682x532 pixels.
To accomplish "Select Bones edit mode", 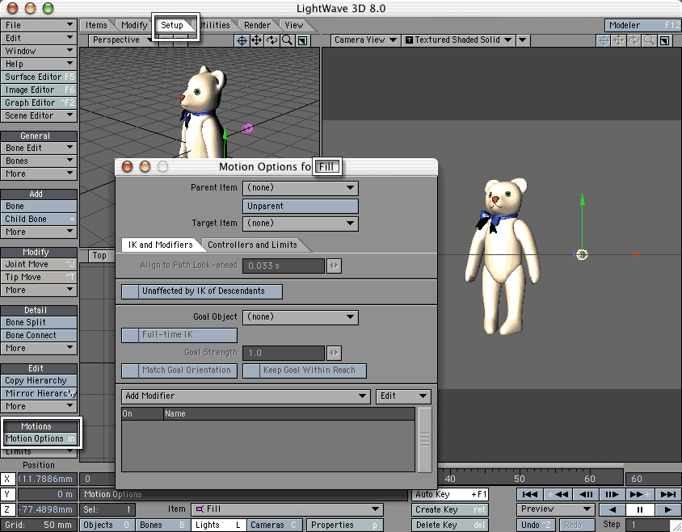I will click(x=162, y=525).
